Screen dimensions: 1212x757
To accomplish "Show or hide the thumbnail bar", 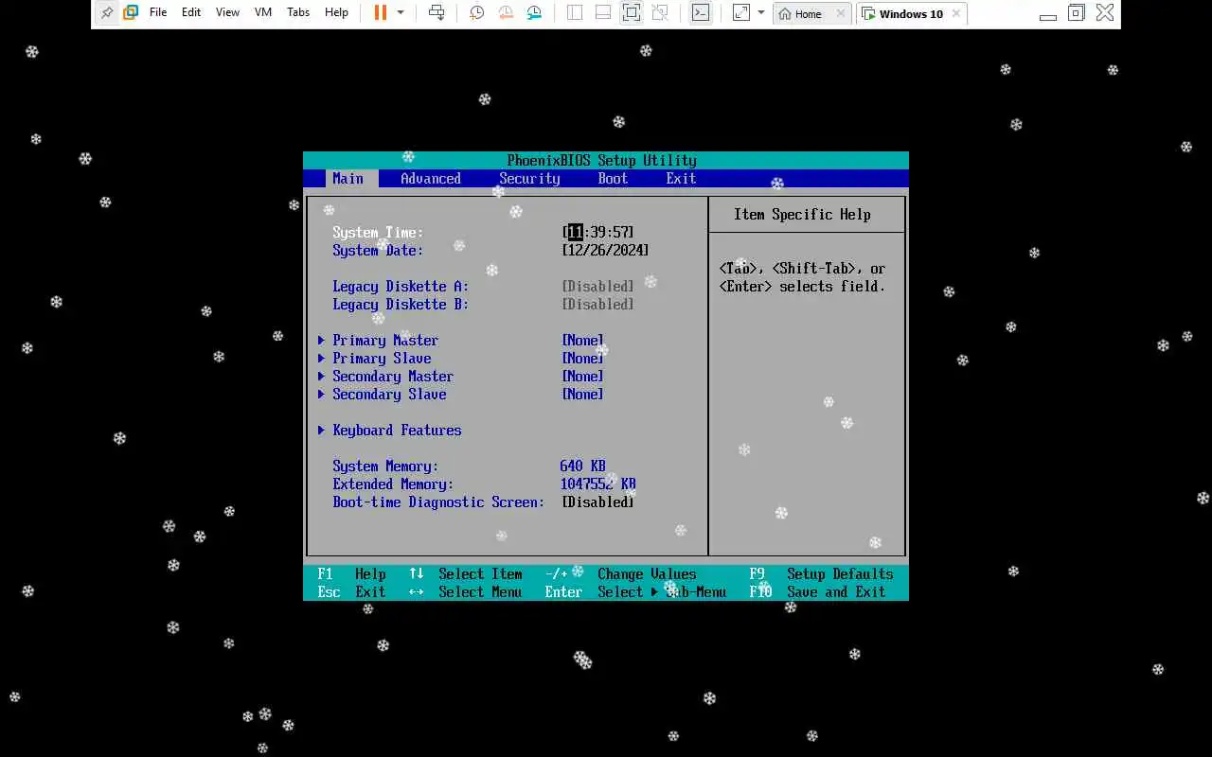I will click(x=603, y=12).
